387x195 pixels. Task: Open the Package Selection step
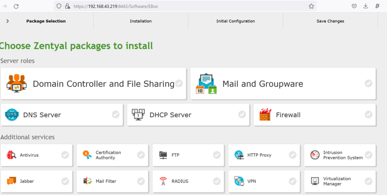[x=46, y=21]
